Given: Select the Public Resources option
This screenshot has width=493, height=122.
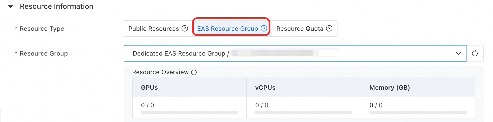Looking at the screenshot, I should [153, 29].
